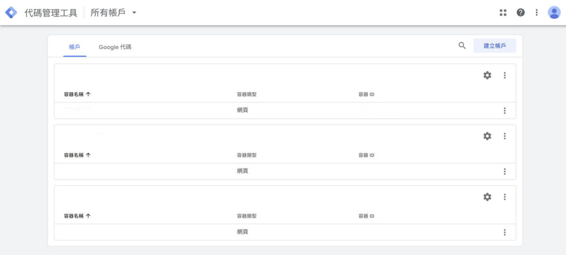This screenshot has width=566, height=255.
Task: Click the Google Tag Manager logo
Action: (11, 13)
